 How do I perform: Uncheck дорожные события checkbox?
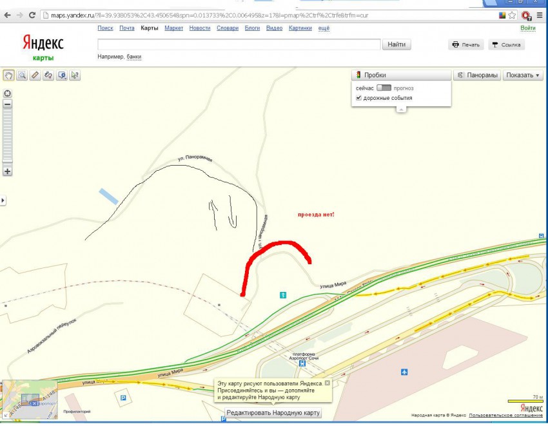click(359, 98)
